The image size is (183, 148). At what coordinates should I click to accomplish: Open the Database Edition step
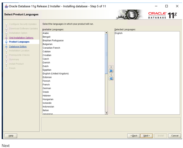pos(18,47)
